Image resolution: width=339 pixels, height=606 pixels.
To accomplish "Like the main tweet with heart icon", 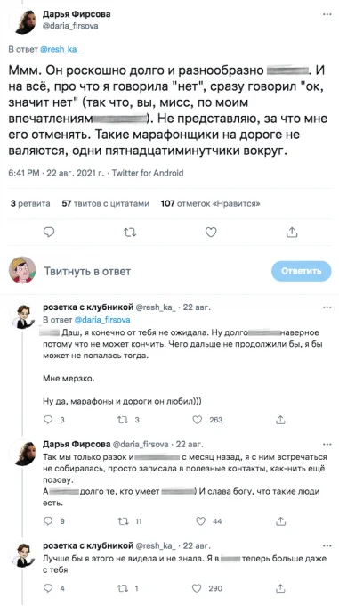I will [211, 232].
